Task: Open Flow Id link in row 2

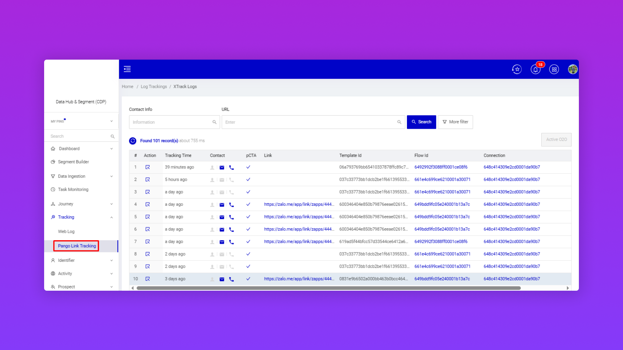Action: click(442, 180)
